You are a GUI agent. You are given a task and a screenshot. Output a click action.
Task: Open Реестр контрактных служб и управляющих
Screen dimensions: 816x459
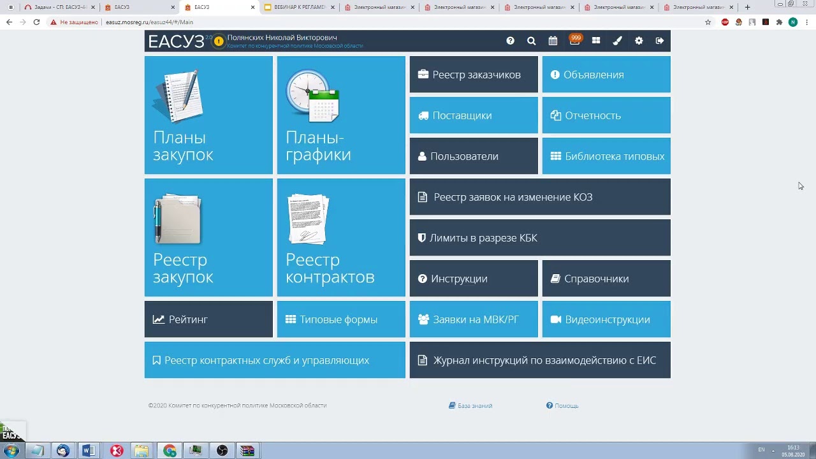[275, 360]
